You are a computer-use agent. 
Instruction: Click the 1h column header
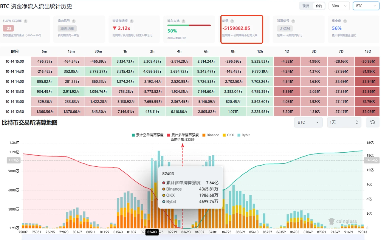pos(125,52)
